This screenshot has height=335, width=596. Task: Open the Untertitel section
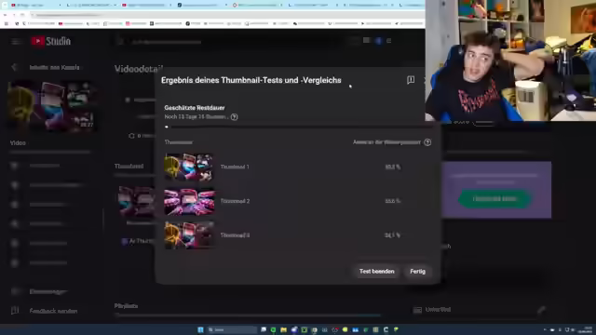[438, 310]
